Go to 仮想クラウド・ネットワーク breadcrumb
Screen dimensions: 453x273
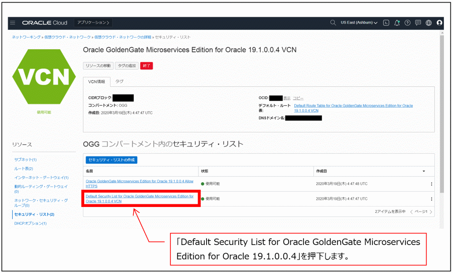67,37
